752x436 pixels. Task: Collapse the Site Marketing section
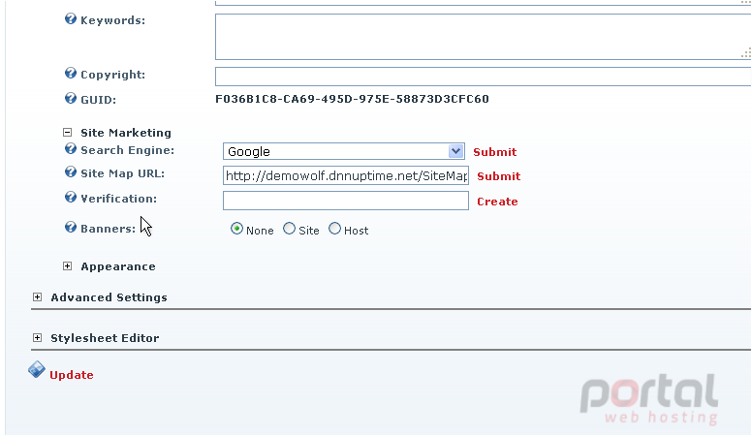pos(67,133)
